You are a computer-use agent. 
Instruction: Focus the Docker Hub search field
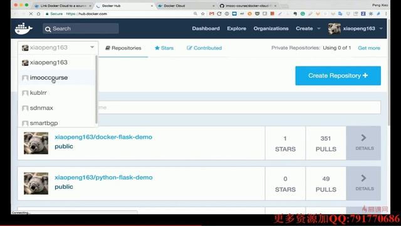(x=81, y=28)
